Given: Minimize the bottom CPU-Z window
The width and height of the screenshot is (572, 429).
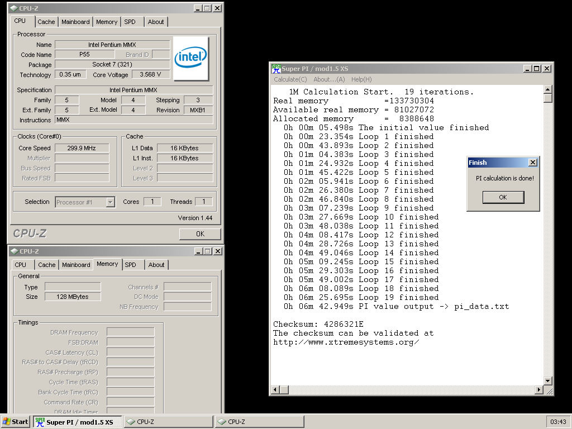Looking at the screenshot, I should (x=199, y=251).
